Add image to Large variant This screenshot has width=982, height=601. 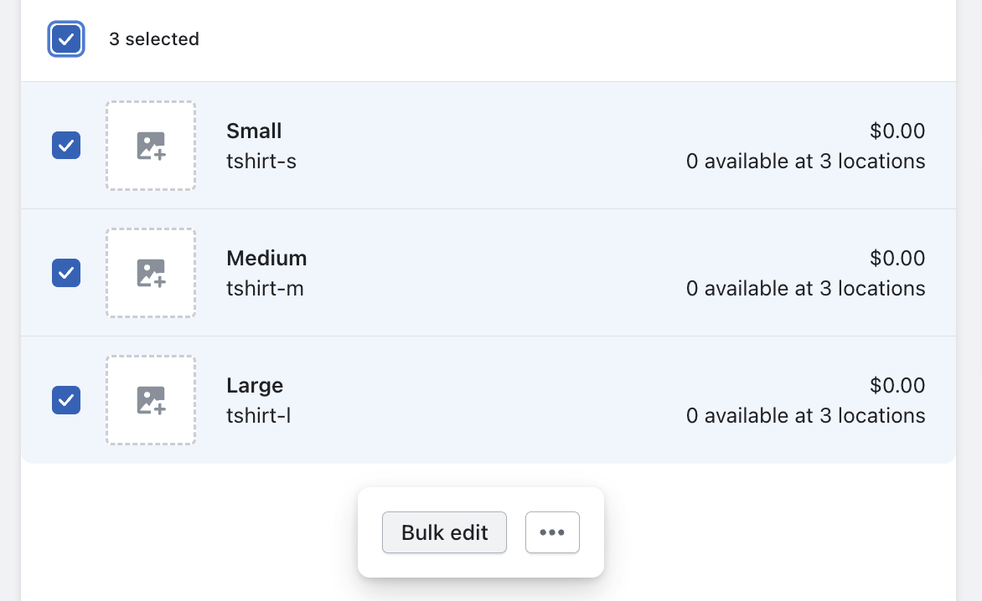151,400
